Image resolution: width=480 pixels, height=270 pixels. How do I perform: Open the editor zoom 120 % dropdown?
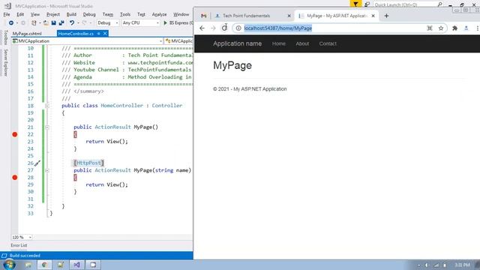point(22,237)
